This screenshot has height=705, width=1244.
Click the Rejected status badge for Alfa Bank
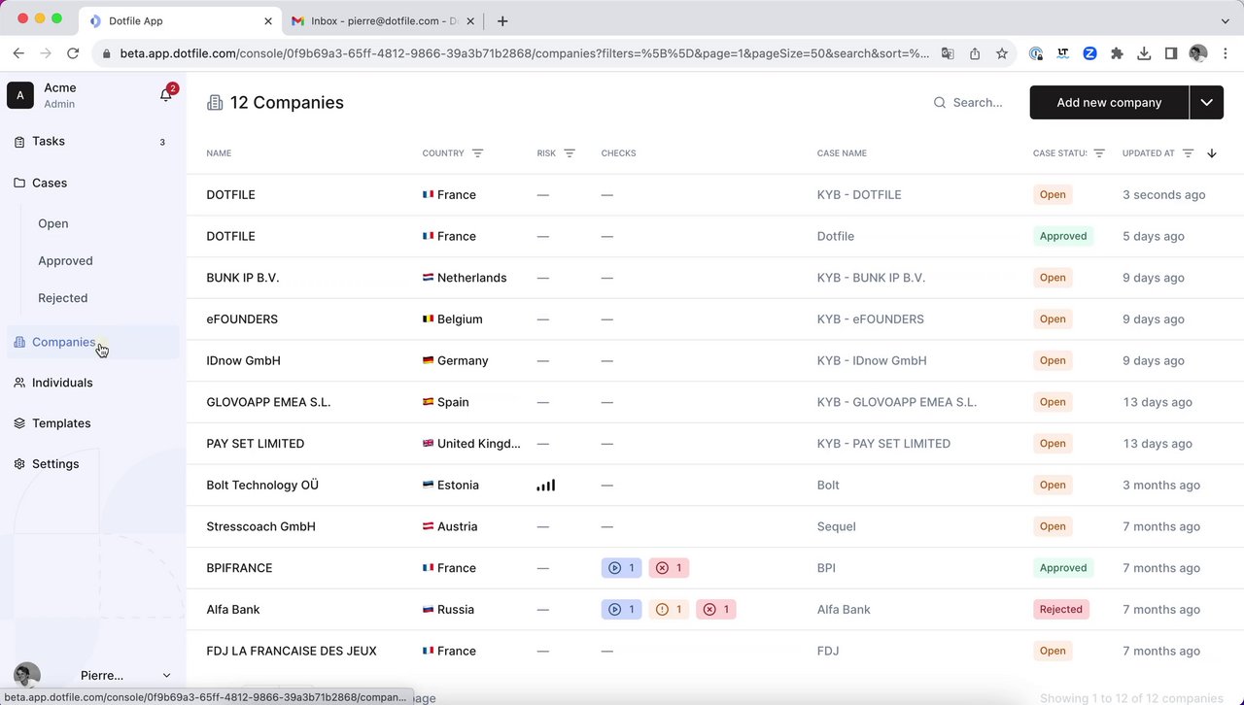(x=1060, y=610)
